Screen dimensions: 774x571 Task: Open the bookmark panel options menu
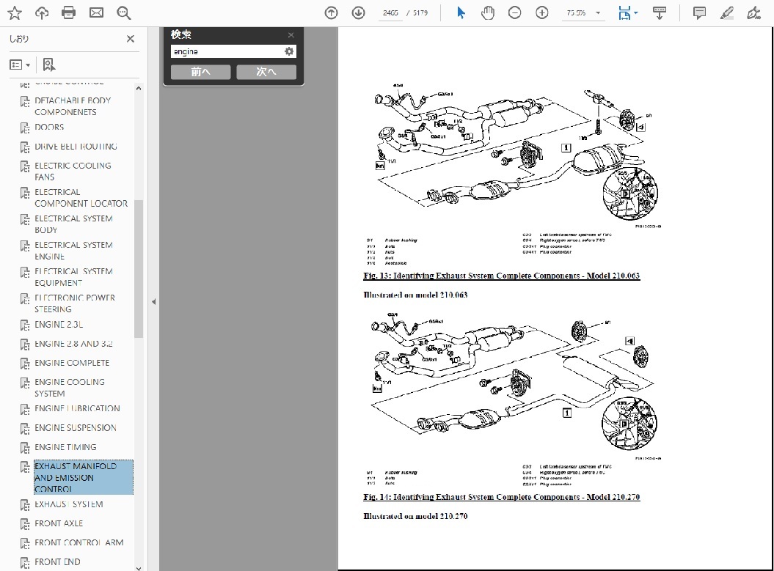20,65
